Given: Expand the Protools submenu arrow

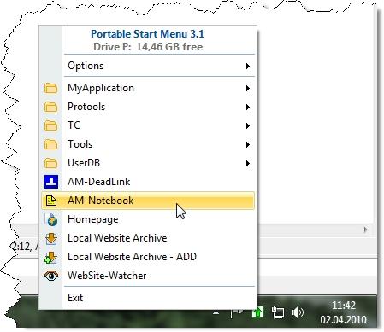Looking at the screenshot, I should [x=248, y=108].
